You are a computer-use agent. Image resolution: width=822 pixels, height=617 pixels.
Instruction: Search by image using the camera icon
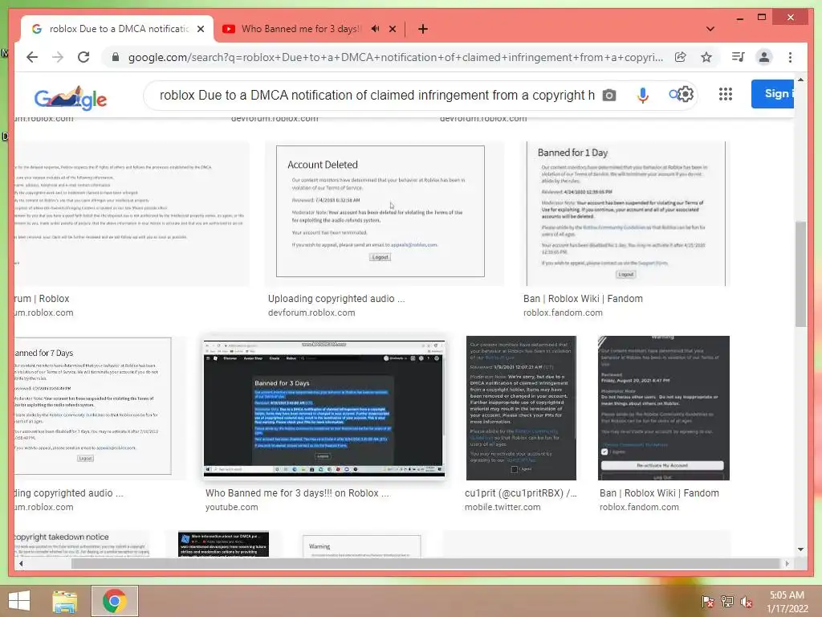pyautogui.click(x=609, y=96)
